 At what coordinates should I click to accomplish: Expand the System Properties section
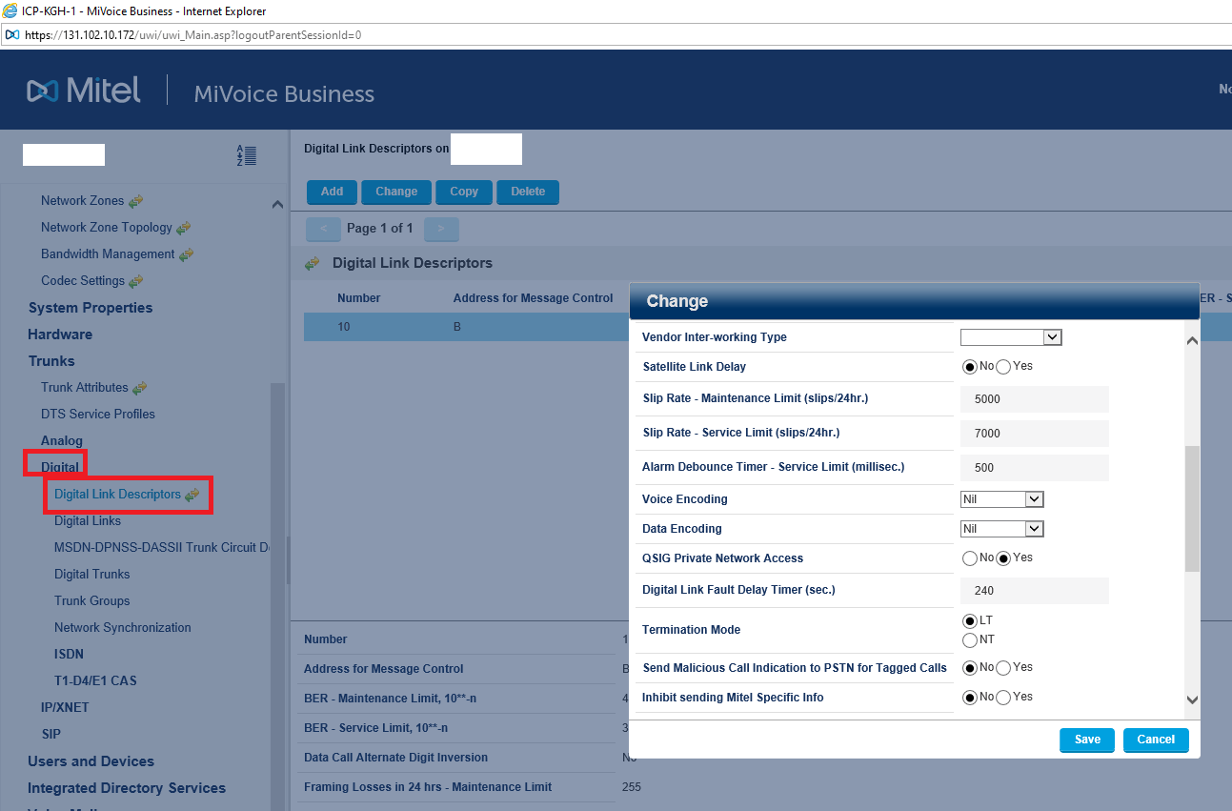(91, 308)
